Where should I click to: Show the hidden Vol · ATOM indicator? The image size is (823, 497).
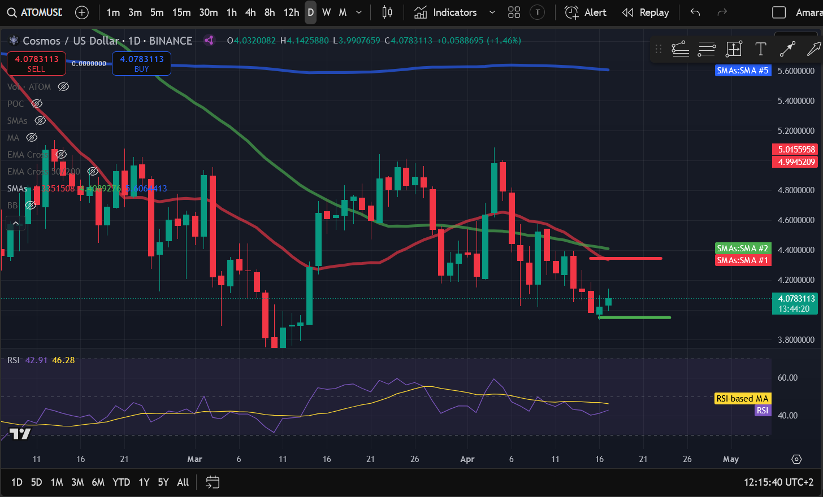(x=64, y=87)
